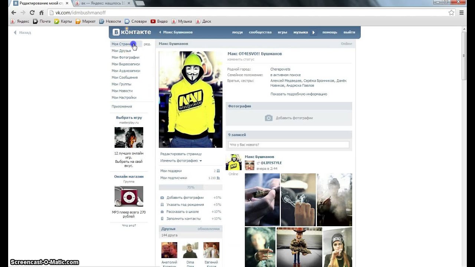
Task: Go to Мои Сообщения in sidebar
Action: click(125, 78)
